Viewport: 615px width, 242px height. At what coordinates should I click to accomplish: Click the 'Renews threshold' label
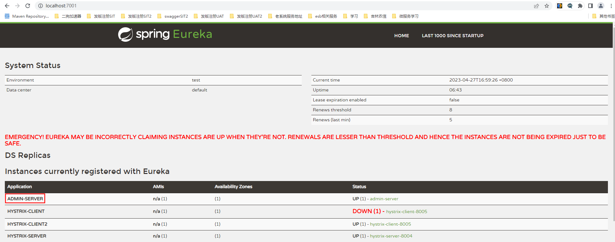pos(332,110)
